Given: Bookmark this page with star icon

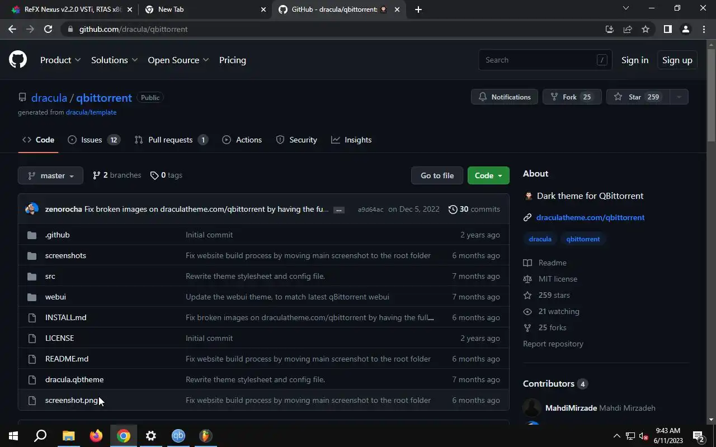Looking at the screenshot, I should (646, 29).
